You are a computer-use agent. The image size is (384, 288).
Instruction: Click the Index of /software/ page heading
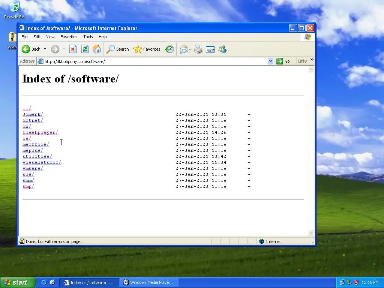[70, 79]
